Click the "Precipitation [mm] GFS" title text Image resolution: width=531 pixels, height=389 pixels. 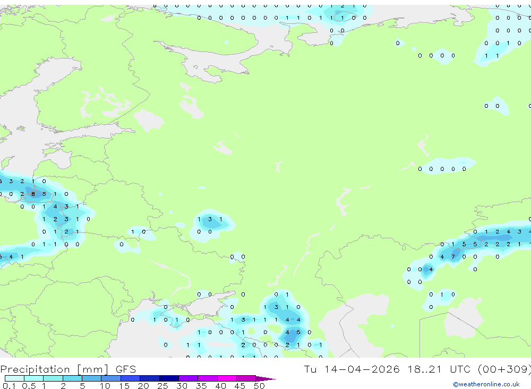(68, 369)
